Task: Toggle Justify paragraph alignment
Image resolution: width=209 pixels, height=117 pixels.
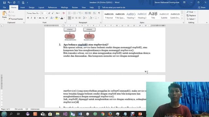Action: (80, 18)
